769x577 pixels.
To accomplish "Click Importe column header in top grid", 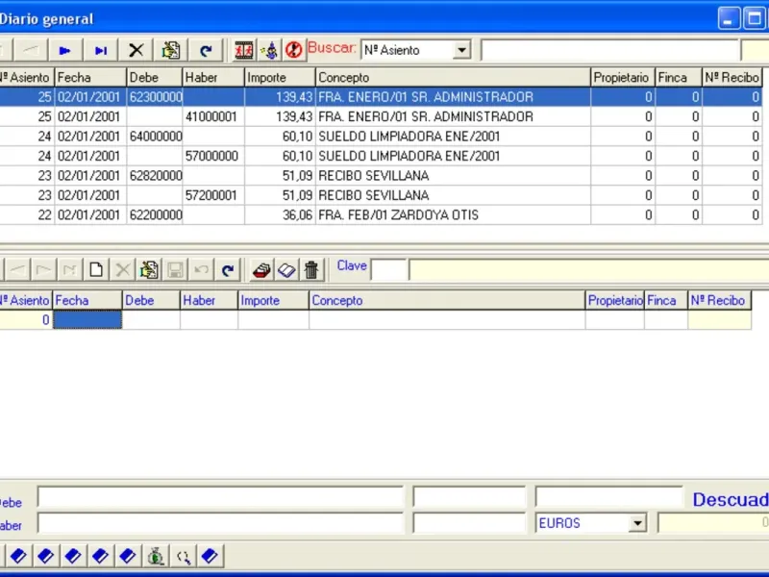I will (280, 78).
